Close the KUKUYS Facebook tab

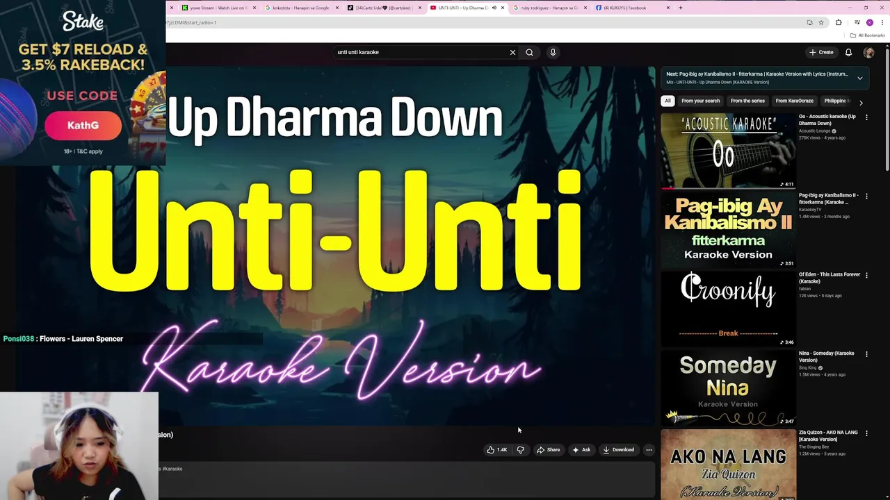tap(668, 8)
